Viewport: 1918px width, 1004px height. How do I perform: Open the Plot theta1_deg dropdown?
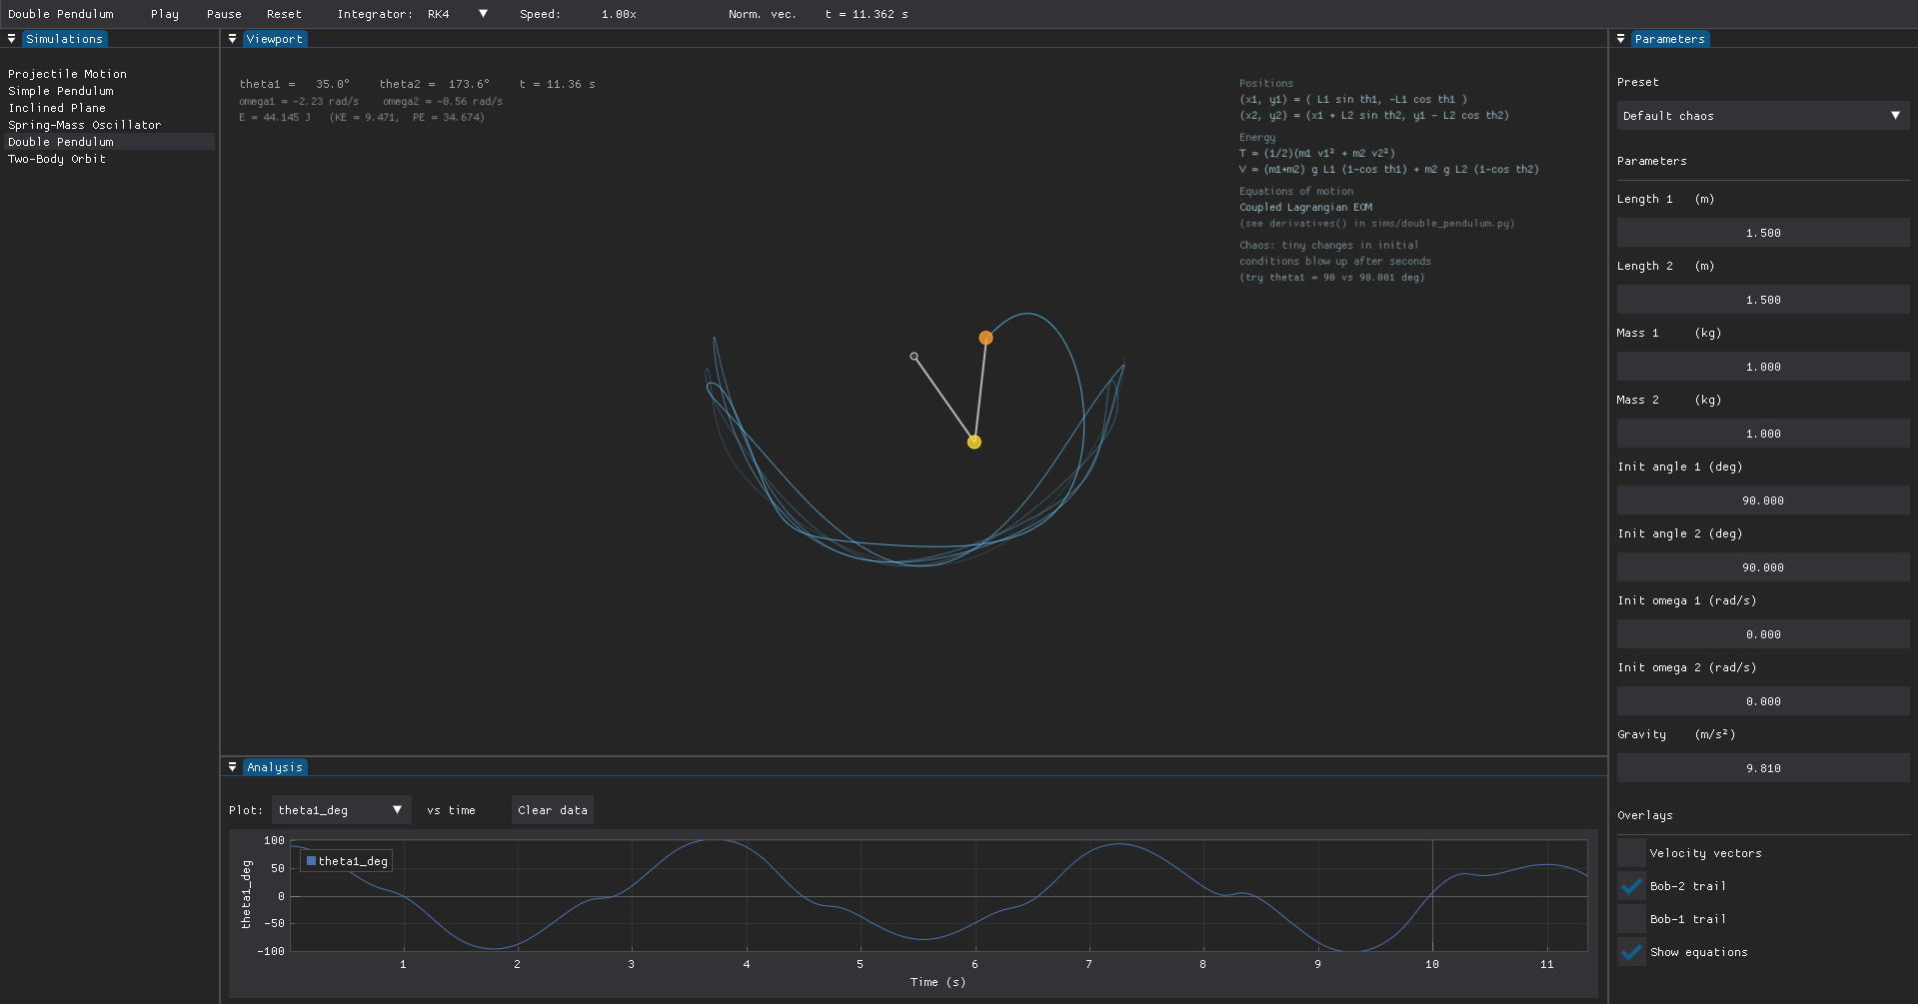click(x=341, y=810)
